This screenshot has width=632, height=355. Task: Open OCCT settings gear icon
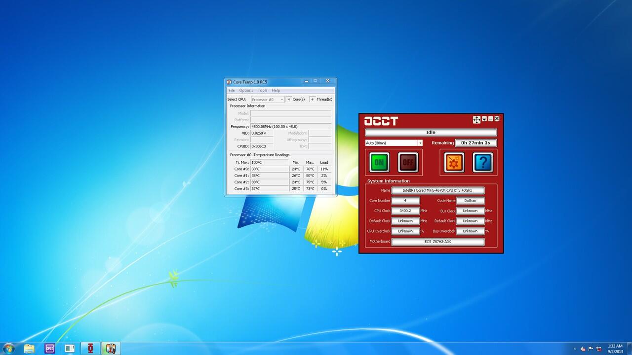tap(454, 162)
